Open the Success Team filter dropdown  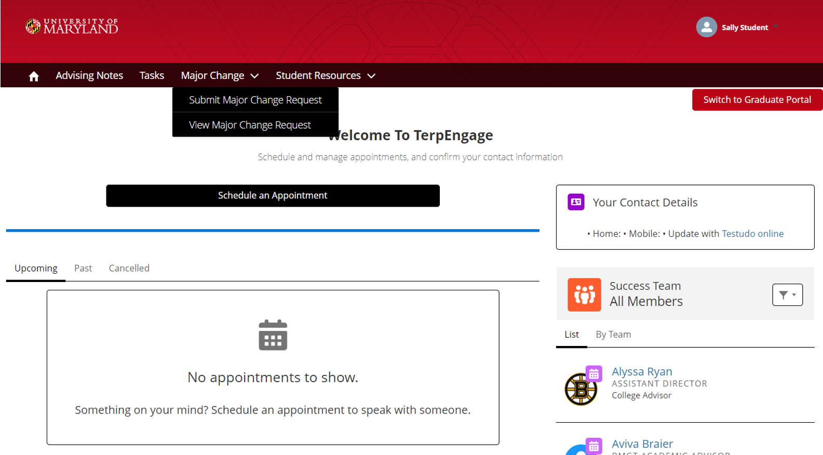(787, 295)
